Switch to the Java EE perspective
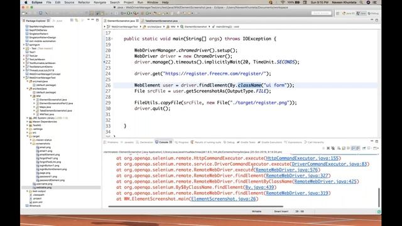This screenshot has width=402, height=226. point(349,13)
